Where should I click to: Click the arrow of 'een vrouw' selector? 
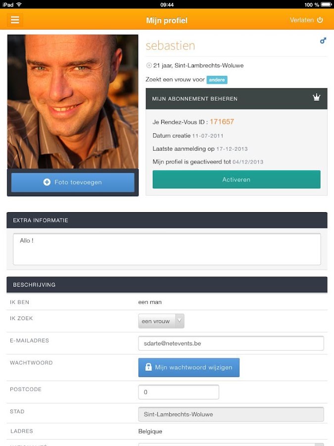click(180, 321)
